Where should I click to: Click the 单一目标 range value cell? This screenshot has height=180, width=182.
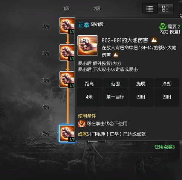[x=115, y=97]
